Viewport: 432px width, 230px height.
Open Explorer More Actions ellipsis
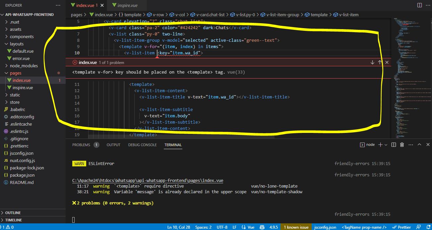[x=58, y=5]
